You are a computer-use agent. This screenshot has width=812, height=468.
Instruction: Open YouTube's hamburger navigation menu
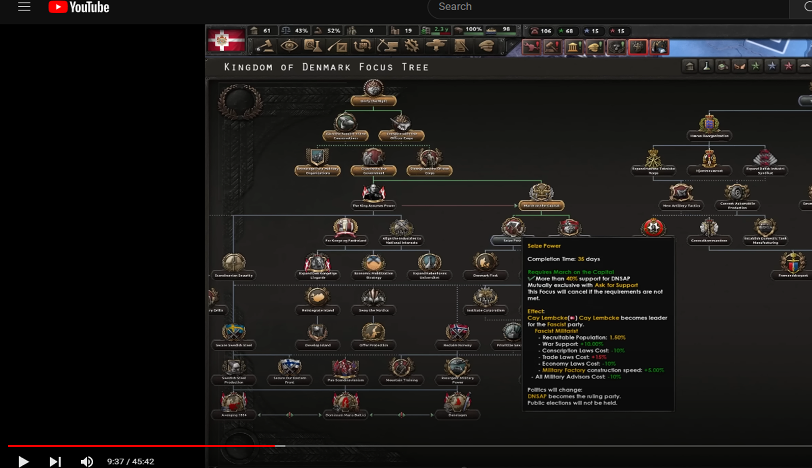point(24,6)
